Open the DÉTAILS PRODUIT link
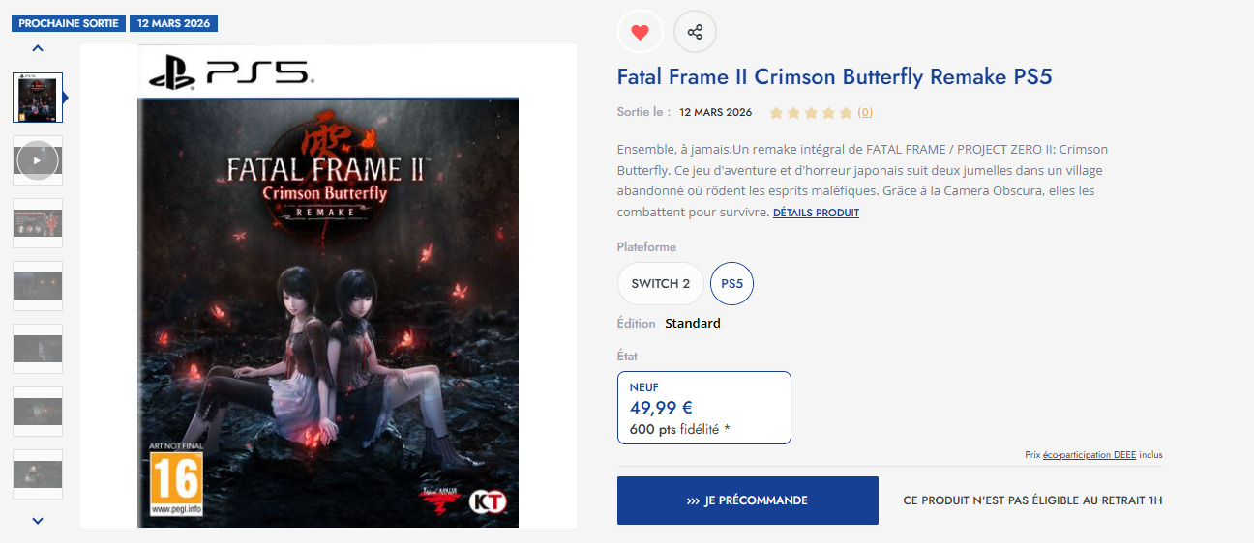This screenshot has height=543, width=1254. (x=816, y=213)
